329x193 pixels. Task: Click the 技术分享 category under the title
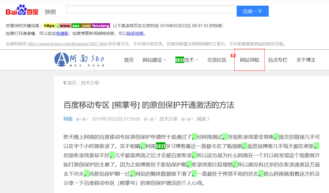168,119
